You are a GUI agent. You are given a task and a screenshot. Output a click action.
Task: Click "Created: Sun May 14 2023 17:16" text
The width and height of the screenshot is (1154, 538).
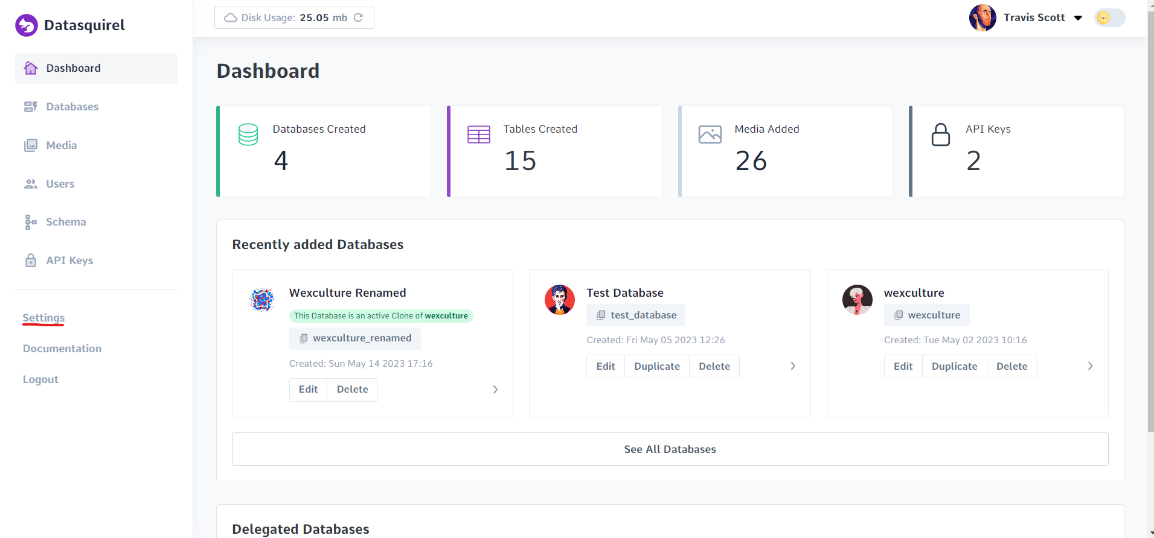pyautogui.click(x=361, y=364)
